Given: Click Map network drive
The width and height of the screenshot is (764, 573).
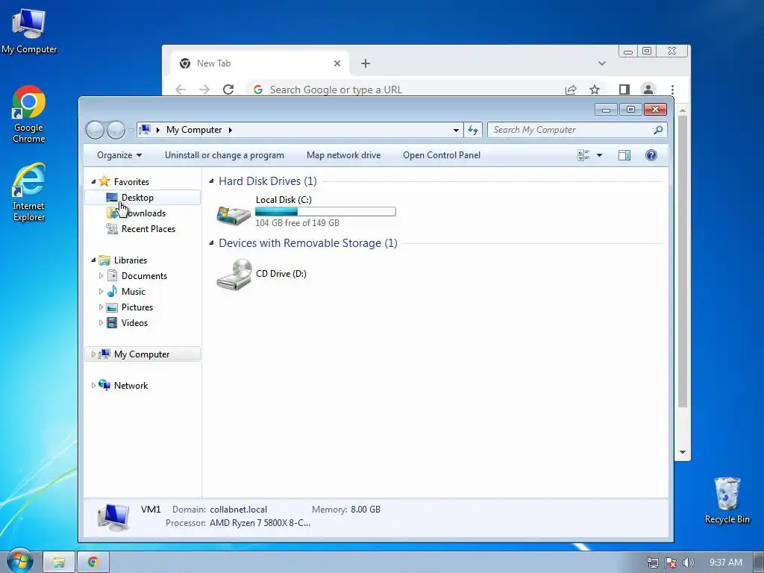Looking at the screenshot, I should [x=343, y=155].
